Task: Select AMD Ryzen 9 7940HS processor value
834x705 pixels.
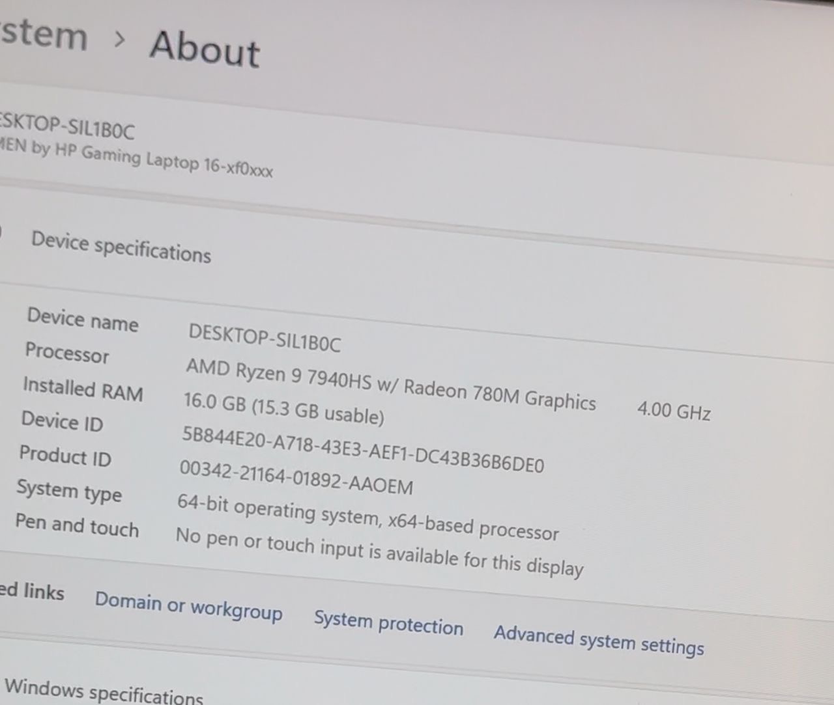Action: pos(391,384)
